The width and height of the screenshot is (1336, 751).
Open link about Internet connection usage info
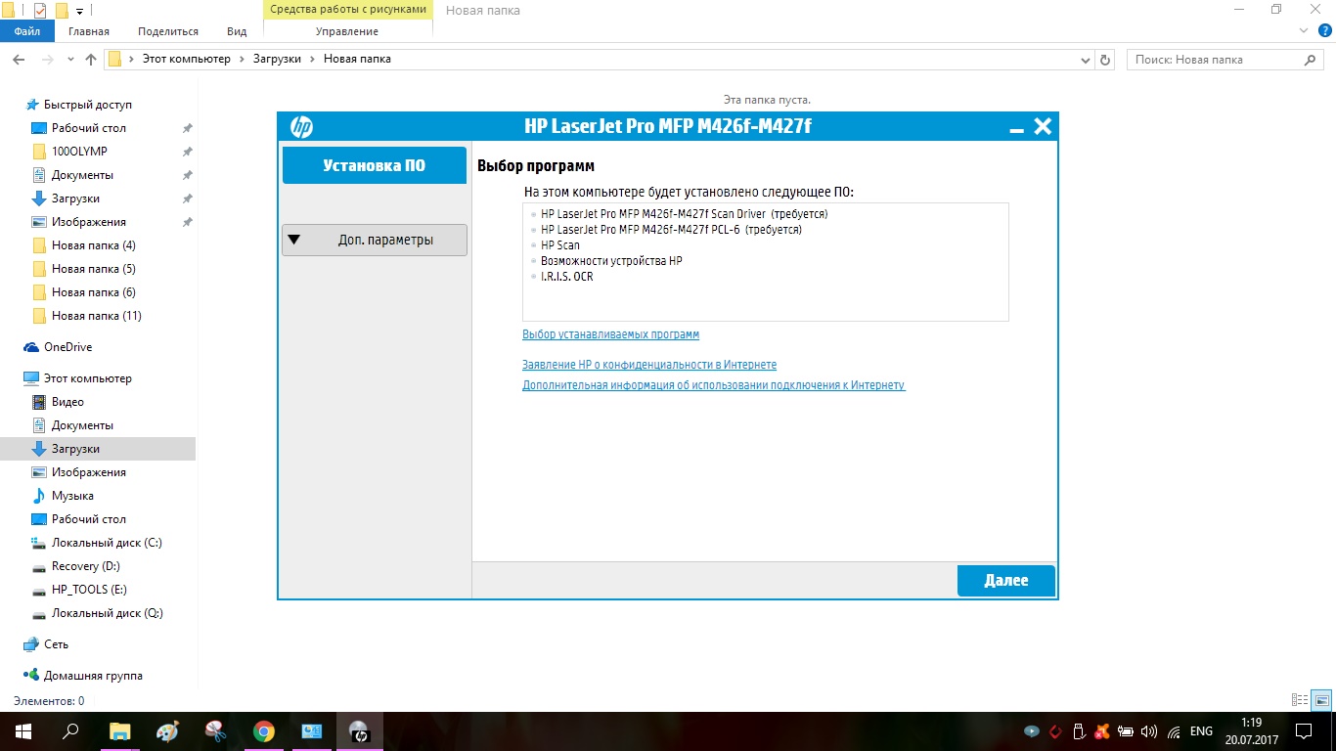714,385
